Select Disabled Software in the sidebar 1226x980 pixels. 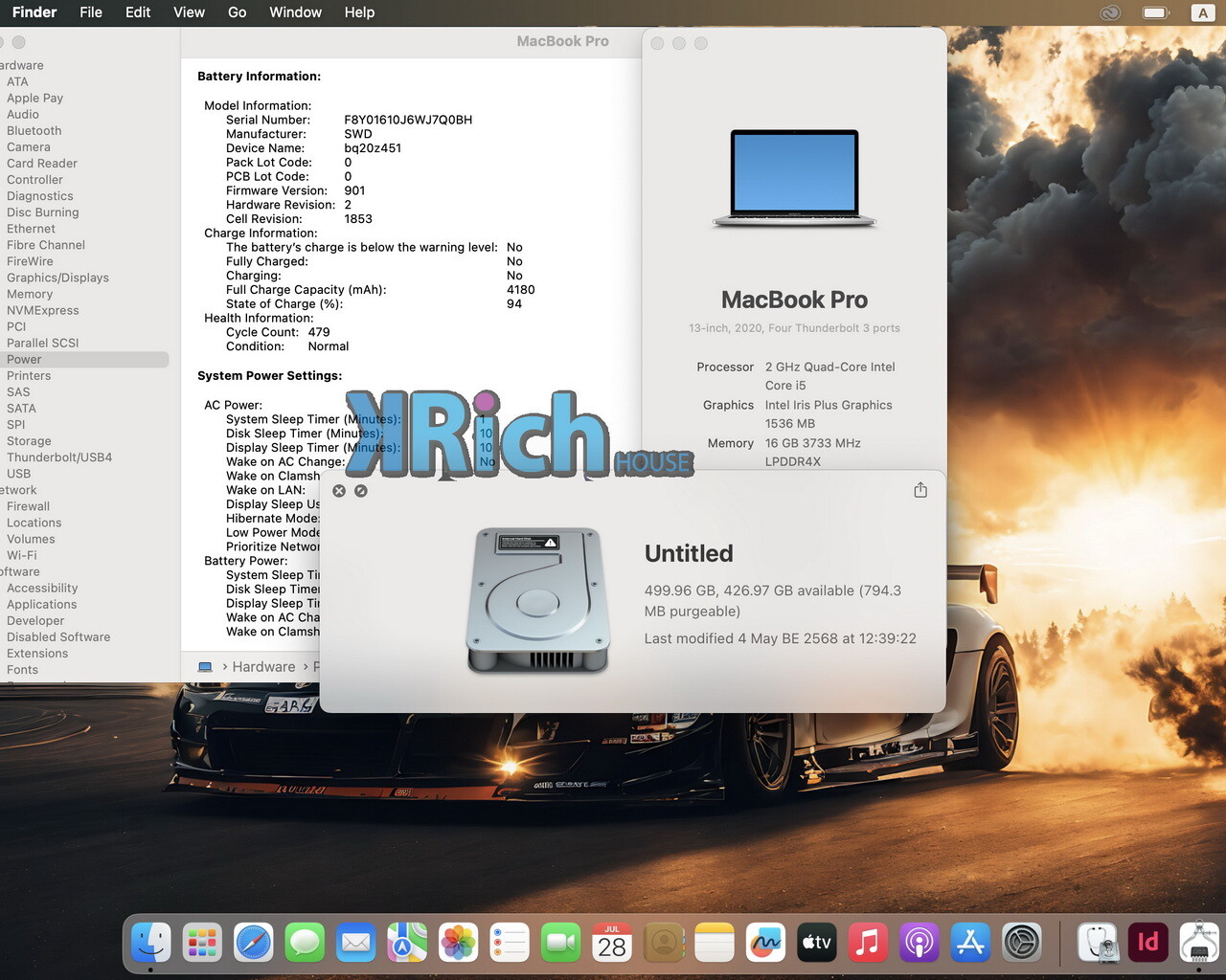click(x=58, y=637)
